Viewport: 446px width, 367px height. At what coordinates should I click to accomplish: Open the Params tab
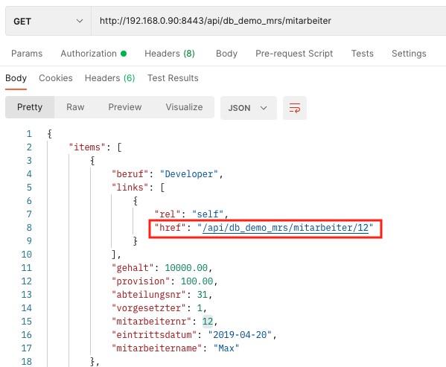pyautogui.click(x=27, y=54)
